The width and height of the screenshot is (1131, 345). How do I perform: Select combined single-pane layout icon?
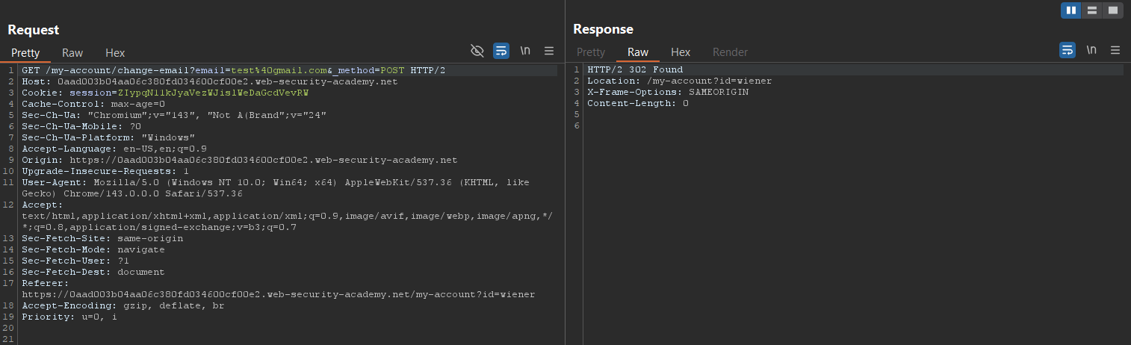click(x=1113, y=10)
